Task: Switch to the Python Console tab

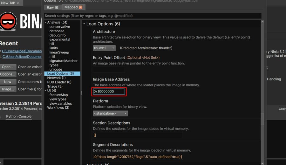Action: (x=19, y=117)
